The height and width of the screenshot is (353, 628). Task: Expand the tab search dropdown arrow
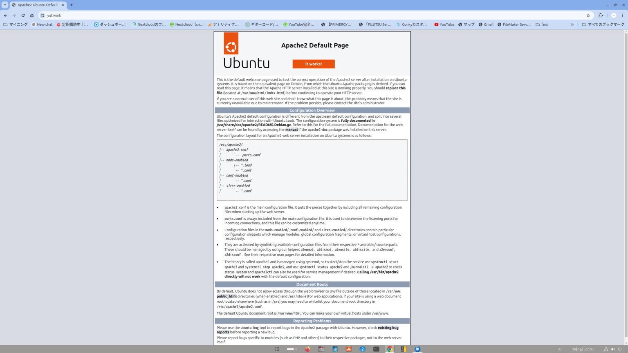[5, 5]
